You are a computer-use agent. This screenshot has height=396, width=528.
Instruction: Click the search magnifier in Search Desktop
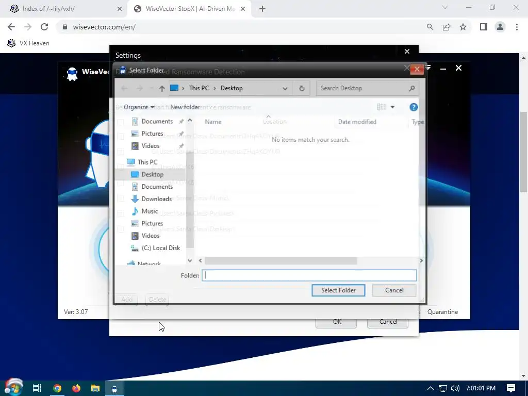(x=412, y=88)
